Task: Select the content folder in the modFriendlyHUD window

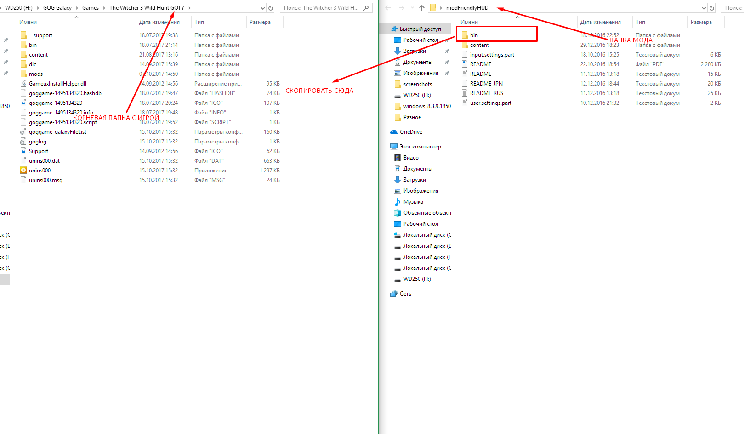Action: pos(479,45)
